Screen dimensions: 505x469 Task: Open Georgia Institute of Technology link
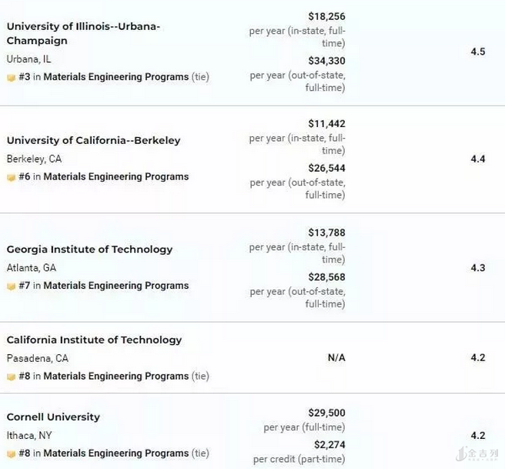(89, 249)
